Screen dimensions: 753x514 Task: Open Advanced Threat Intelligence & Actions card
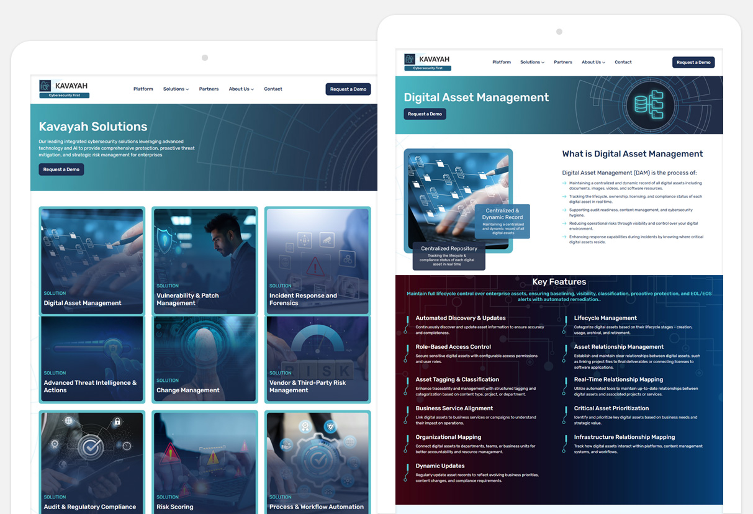click(x=92, y=359)
